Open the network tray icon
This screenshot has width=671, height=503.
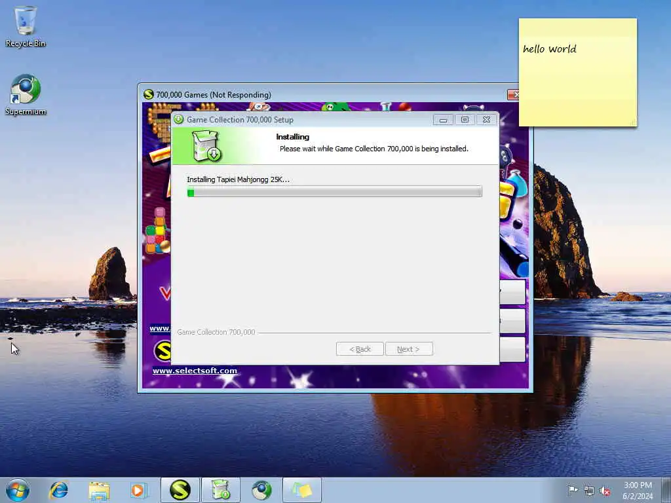pos(589,491)
